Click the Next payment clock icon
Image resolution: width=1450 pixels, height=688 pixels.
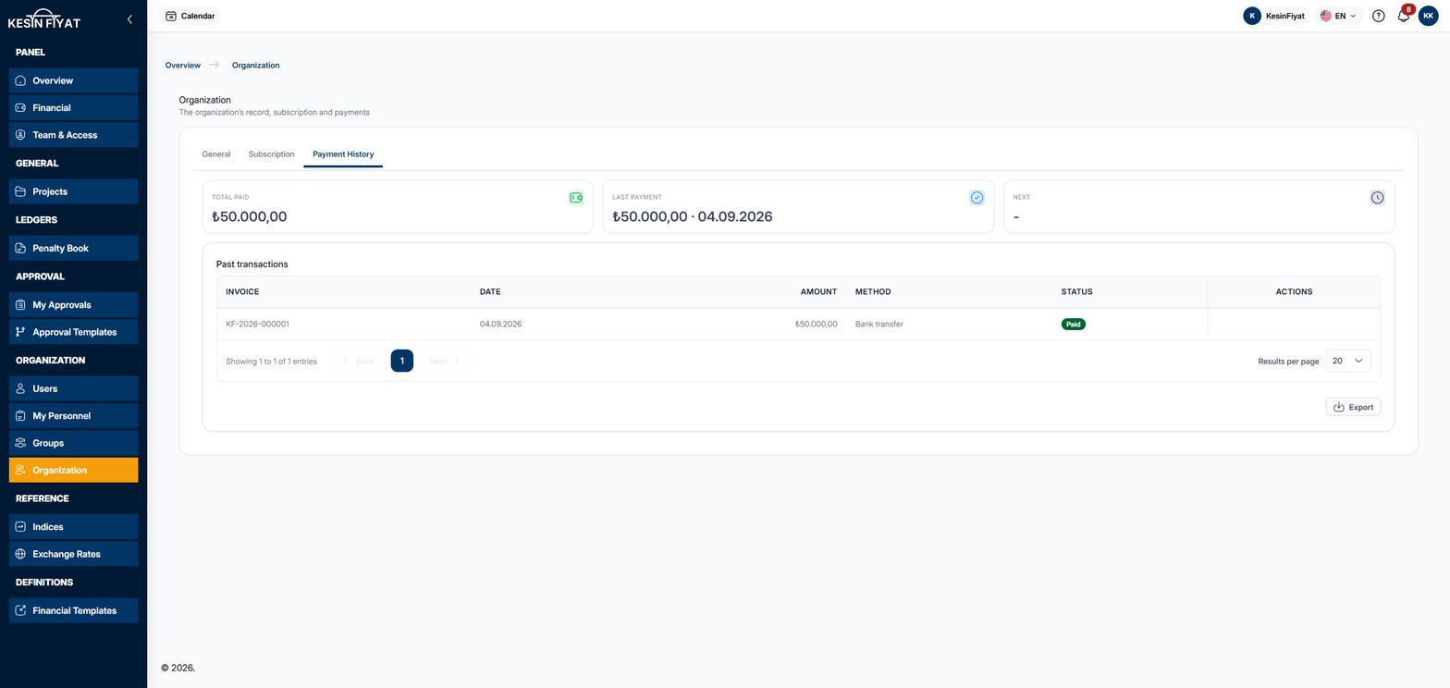point(1377,198)
